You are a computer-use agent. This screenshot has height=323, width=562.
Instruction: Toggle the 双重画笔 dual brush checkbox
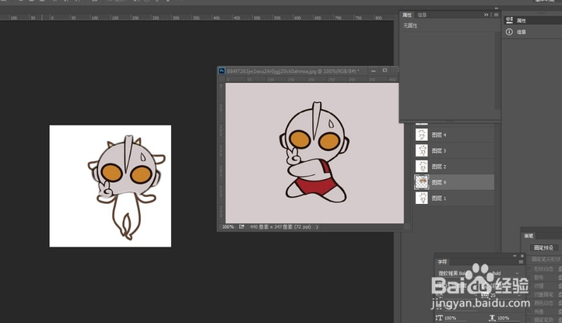coord(529,294)
